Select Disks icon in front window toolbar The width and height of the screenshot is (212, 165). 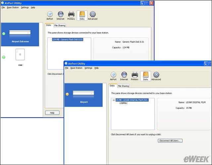point(145,76)
